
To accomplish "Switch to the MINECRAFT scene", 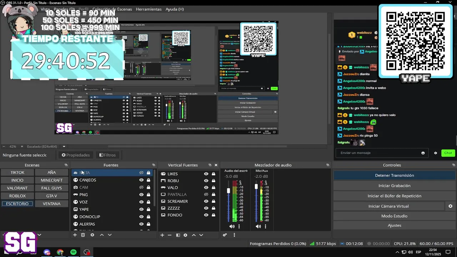I will (x=51, y=180).
